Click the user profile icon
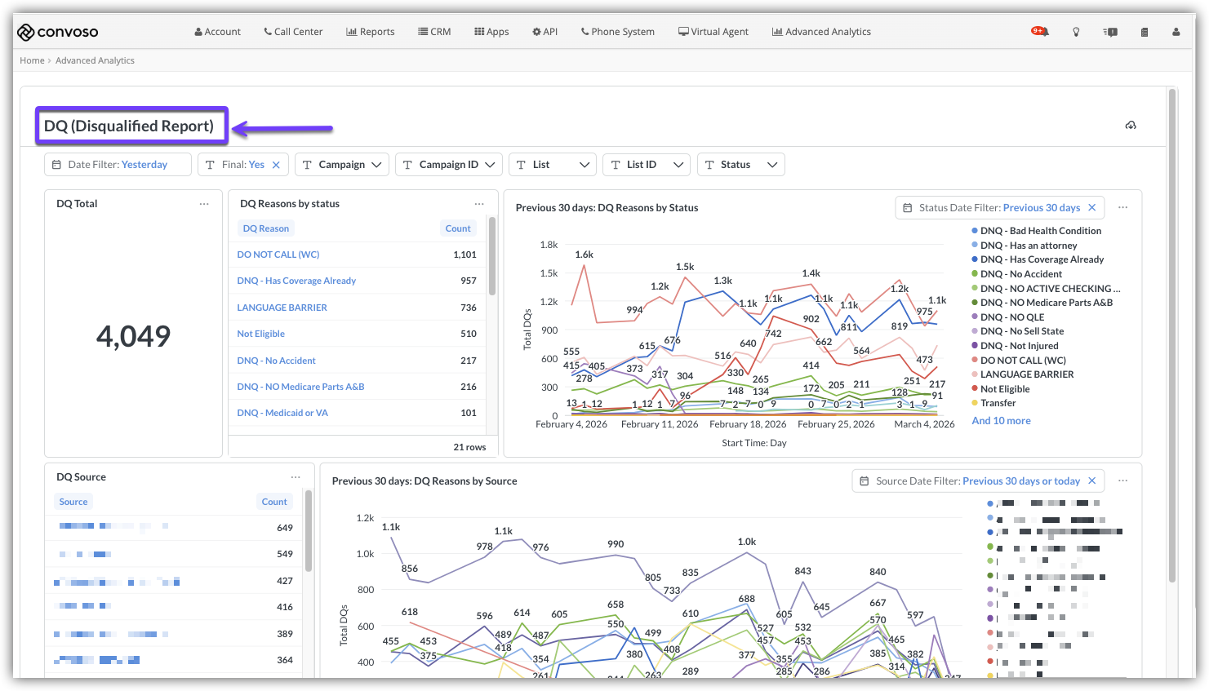The height and width of the screenshot is (691, 1209). pos(1176,32)
